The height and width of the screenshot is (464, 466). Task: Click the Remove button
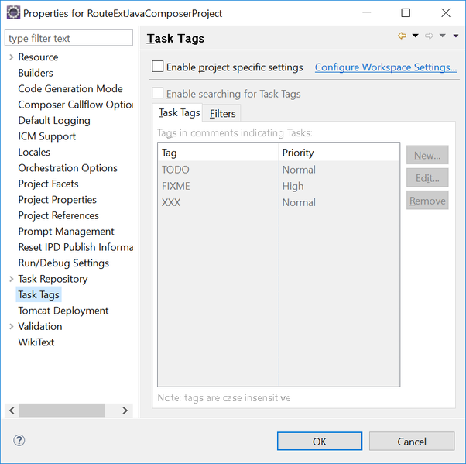pos(427,201)
